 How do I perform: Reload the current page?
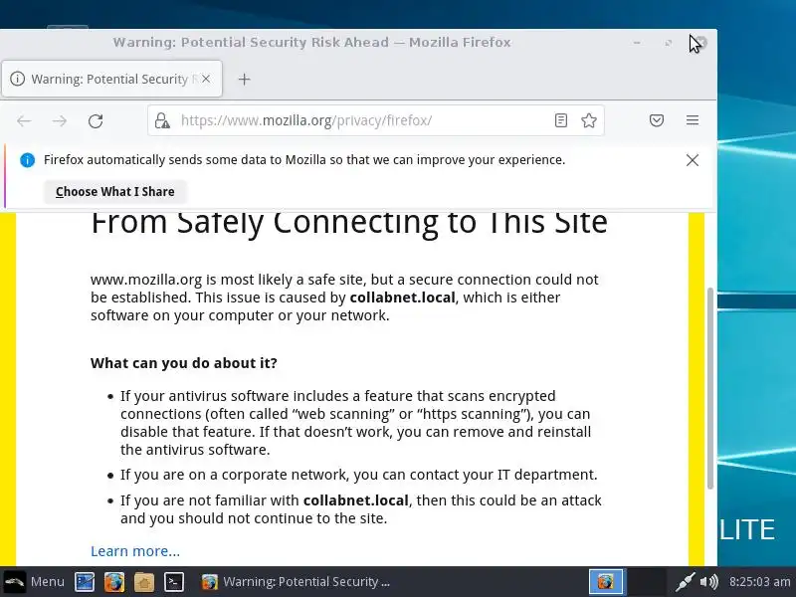coord(96,120)
